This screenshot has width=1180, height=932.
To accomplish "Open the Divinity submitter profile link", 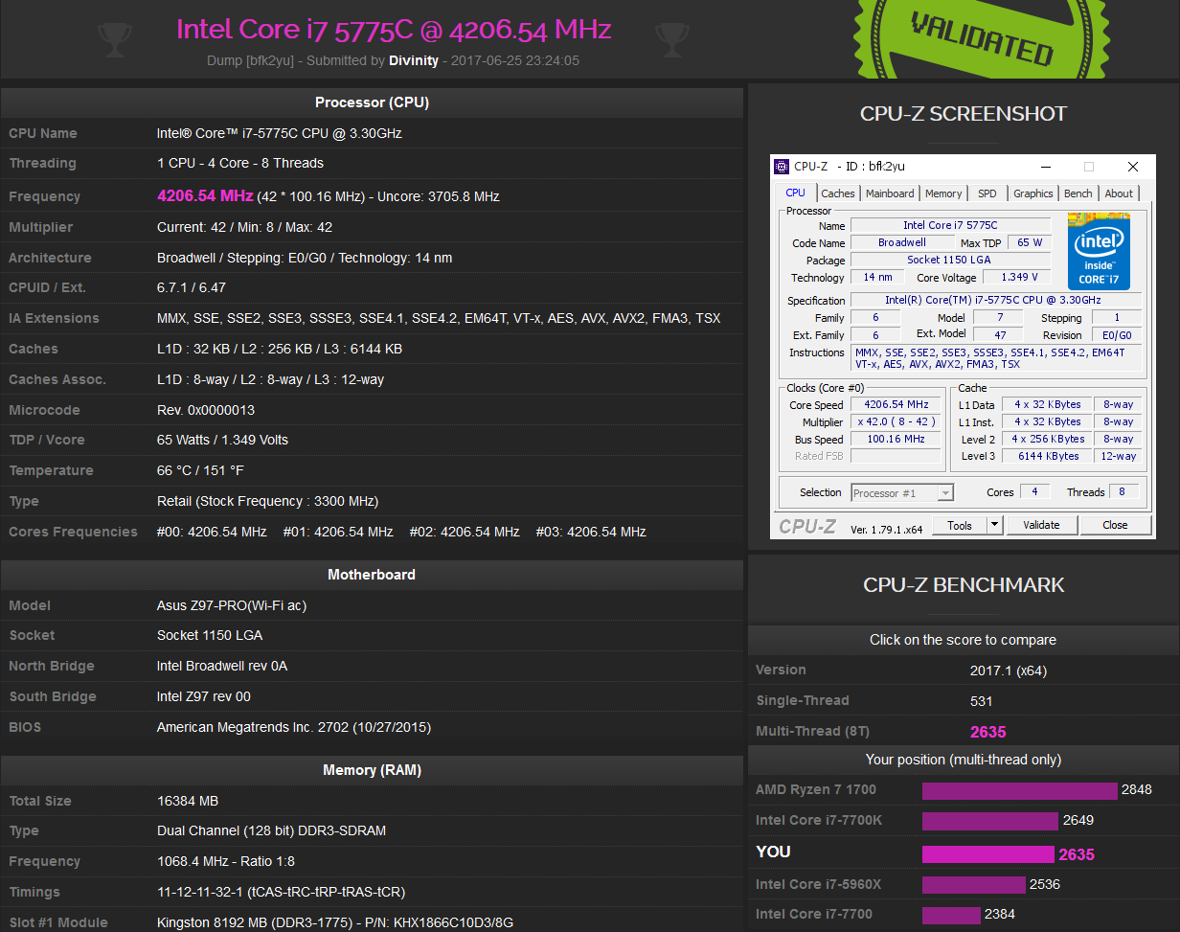I will (414, 60).
